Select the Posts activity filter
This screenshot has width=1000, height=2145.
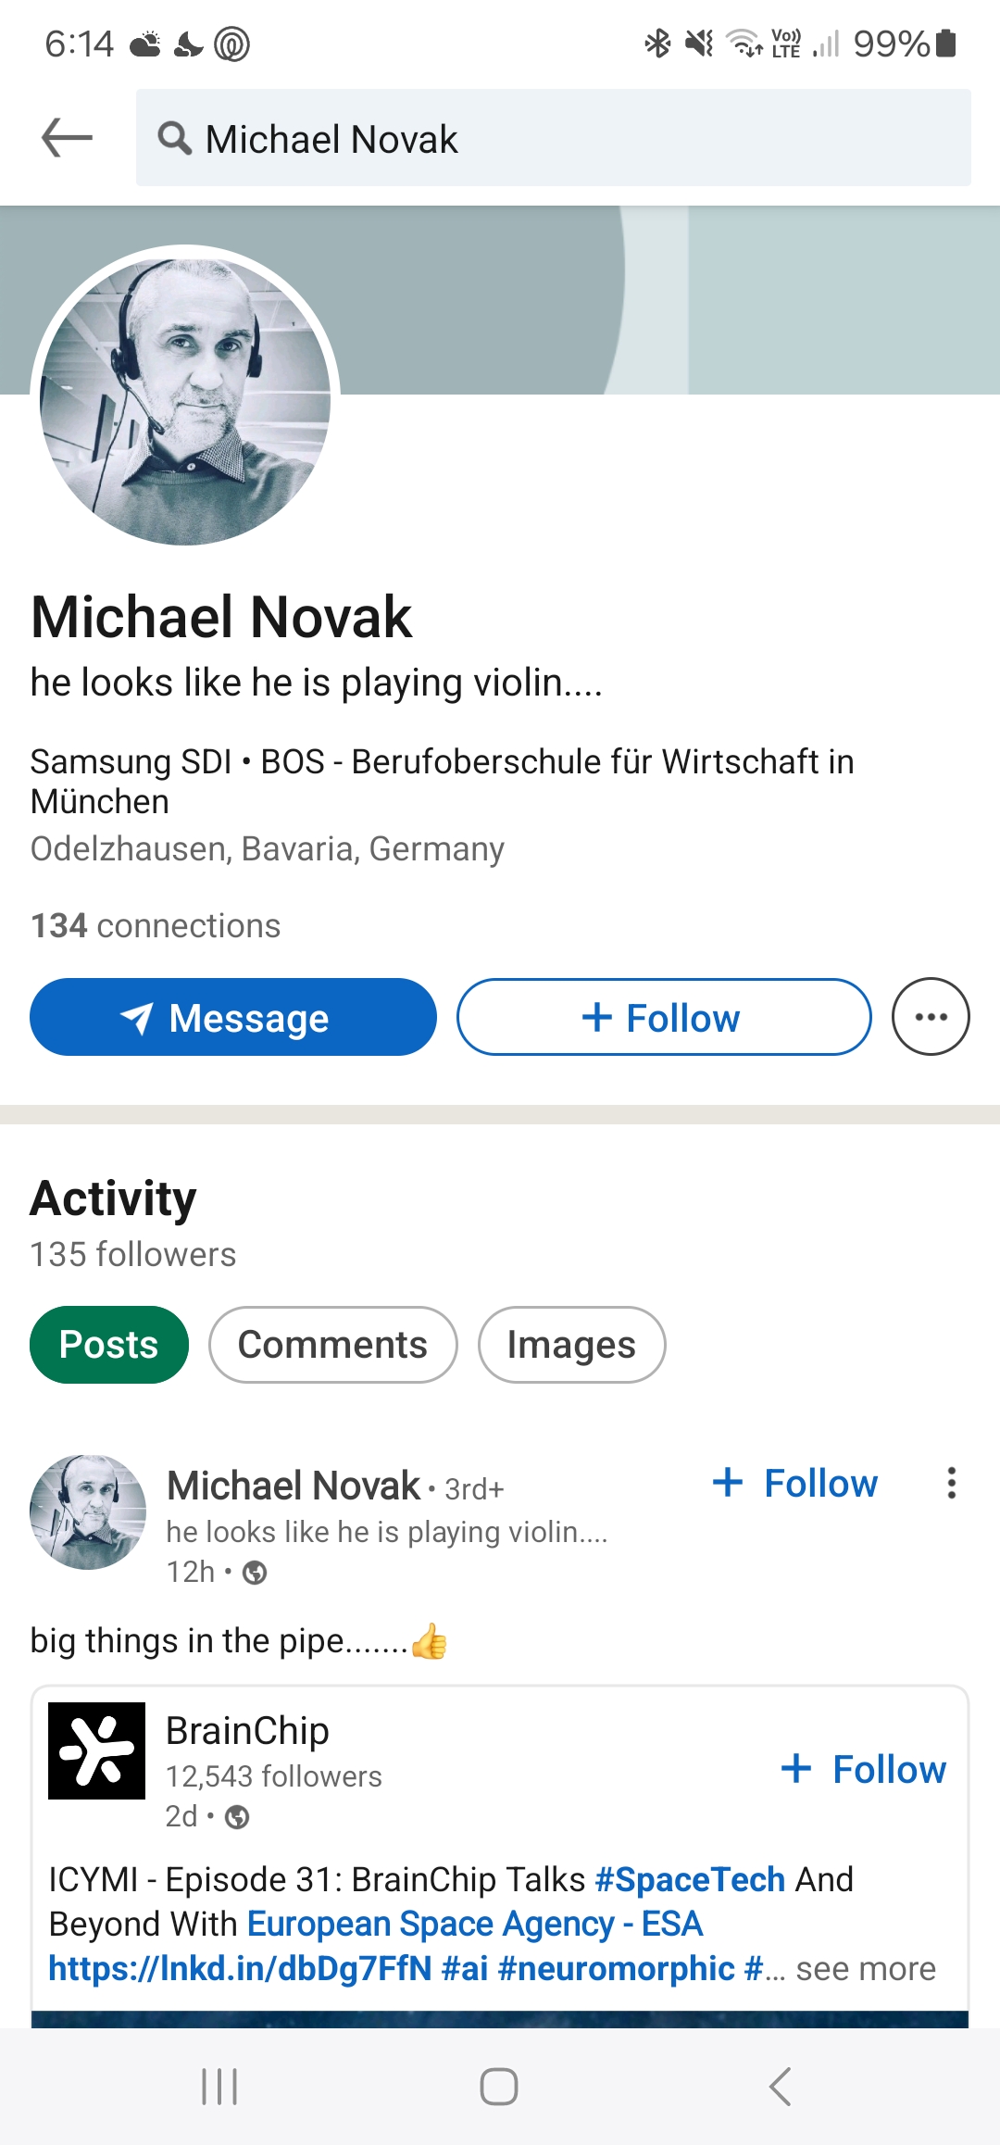(109, 1345)
